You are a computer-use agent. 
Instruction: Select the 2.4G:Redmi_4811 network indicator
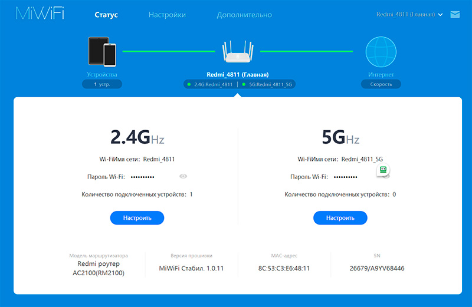tap(211, 85)
